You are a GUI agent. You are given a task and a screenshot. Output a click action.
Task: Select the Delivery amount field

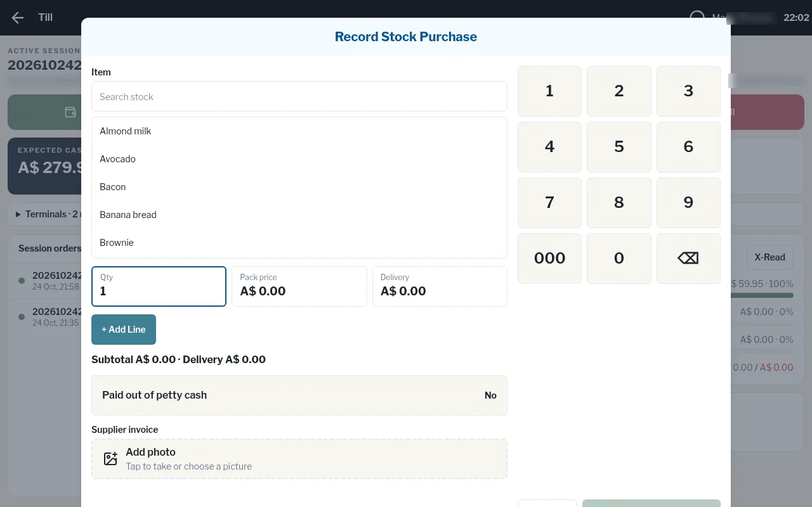coord(440,286)
